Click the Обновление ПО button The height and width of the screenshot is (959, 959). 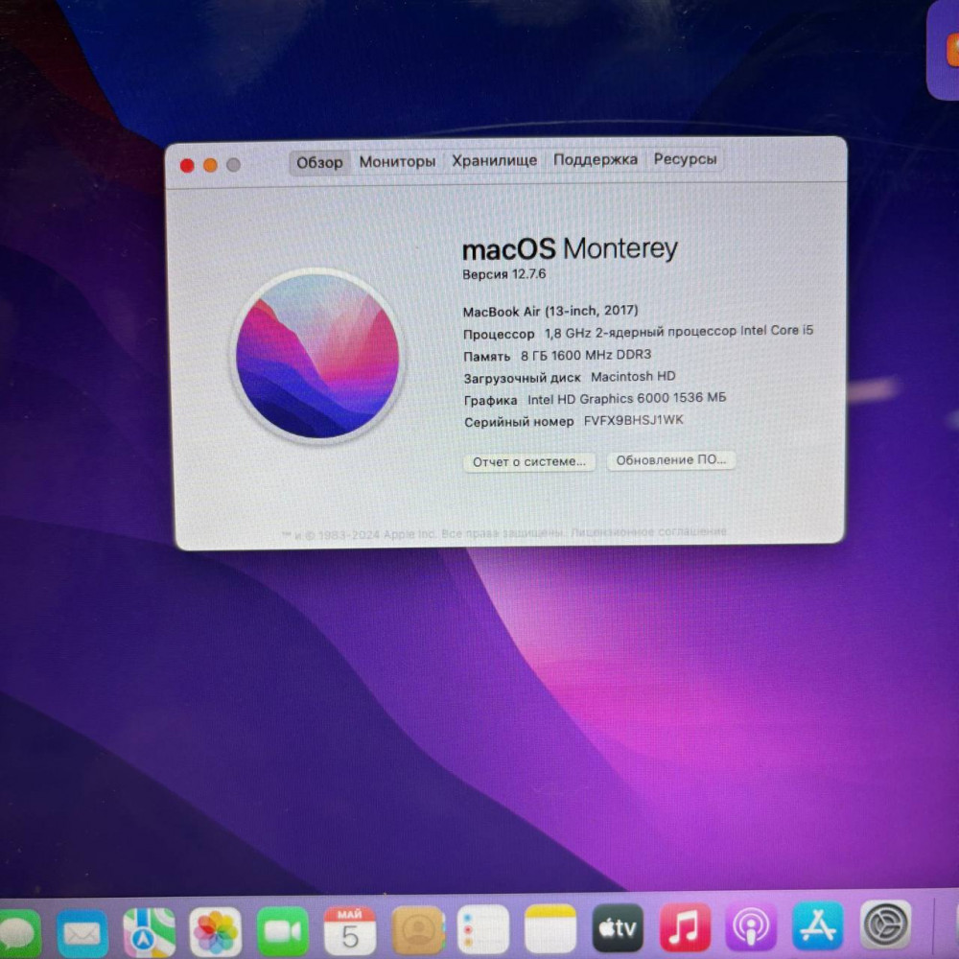pos(671,460)
